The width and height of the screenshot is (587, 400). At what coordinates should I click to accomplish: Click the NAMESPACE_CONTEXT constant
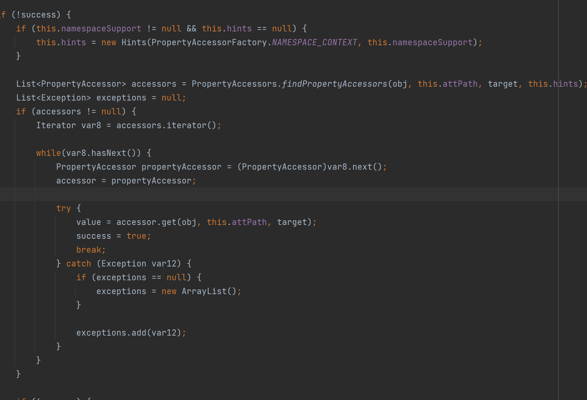(314, 42)
